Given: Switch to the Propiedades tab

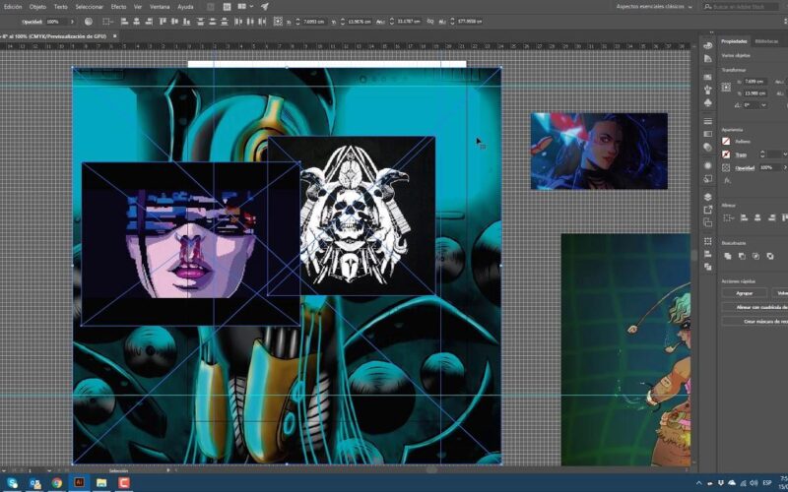Looking at the screenshot, I should point(734,41).
